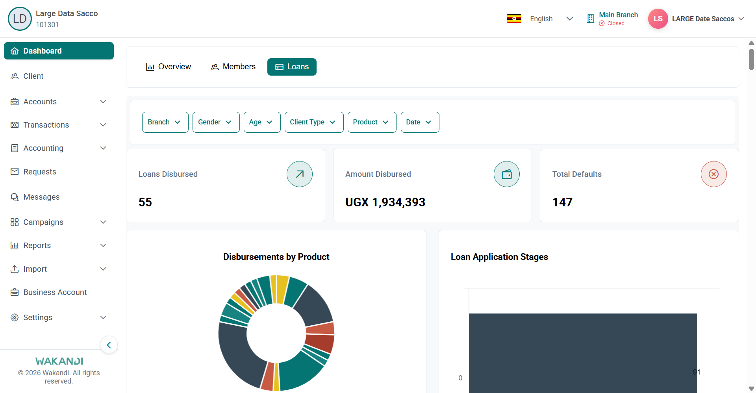This screenshot has height=393, width=756.
Task: Click the scrollbar down arrow
Action: click(x=751, y=388)
